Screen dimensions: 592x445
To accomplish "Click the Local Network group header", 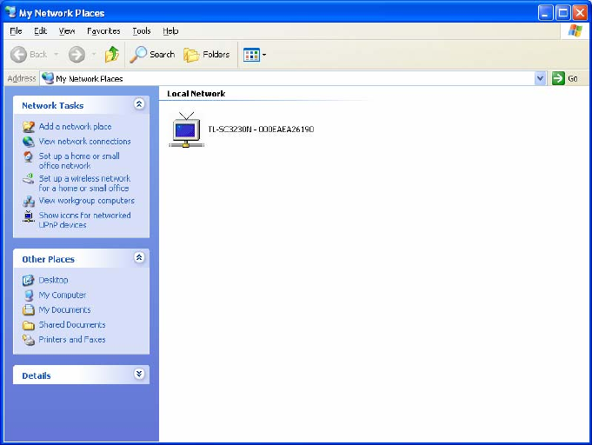I will [196, 94].
